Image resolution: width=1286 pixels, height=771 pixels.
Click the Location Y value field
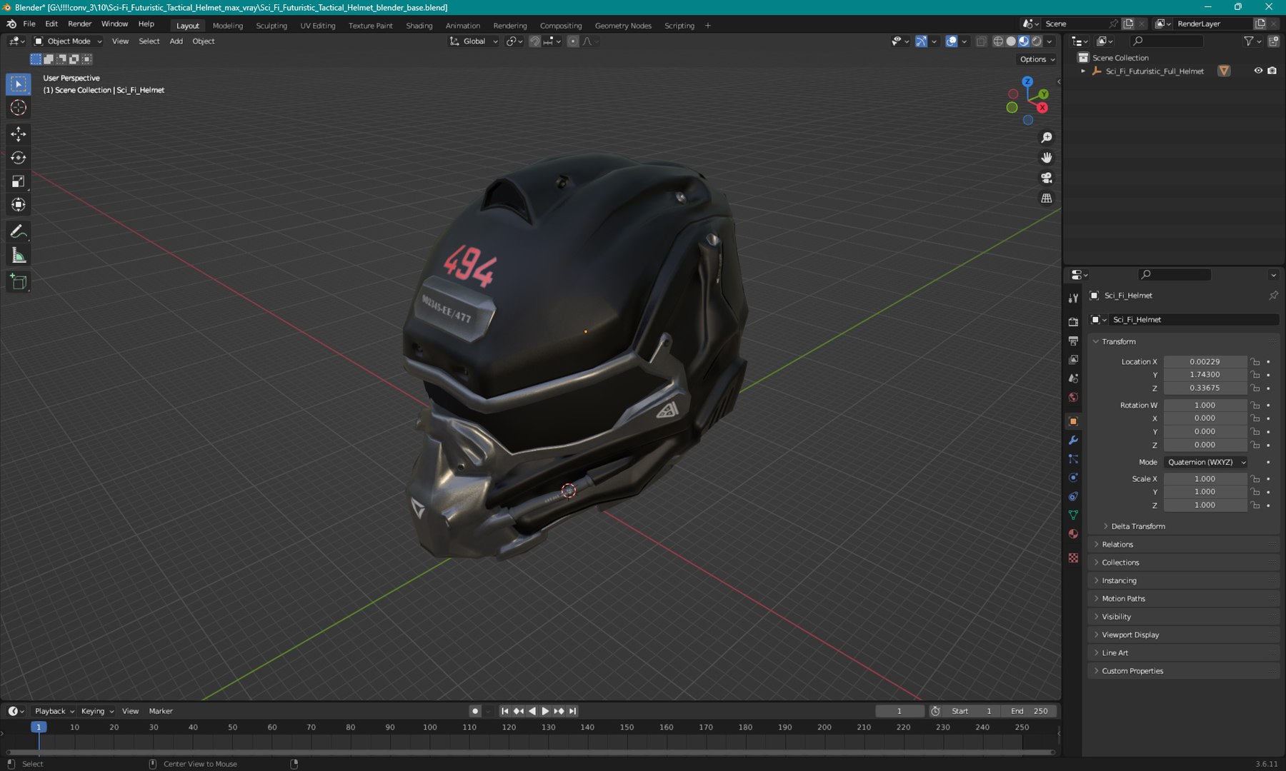1205,375
